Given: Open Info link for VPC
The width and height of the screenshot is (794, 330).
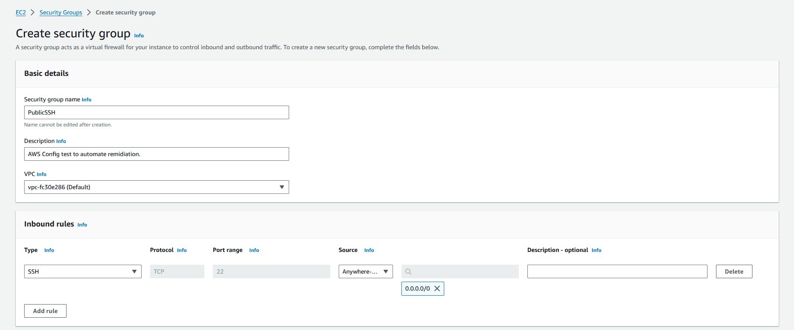Looking at the screenshot, I should [42, 174].
